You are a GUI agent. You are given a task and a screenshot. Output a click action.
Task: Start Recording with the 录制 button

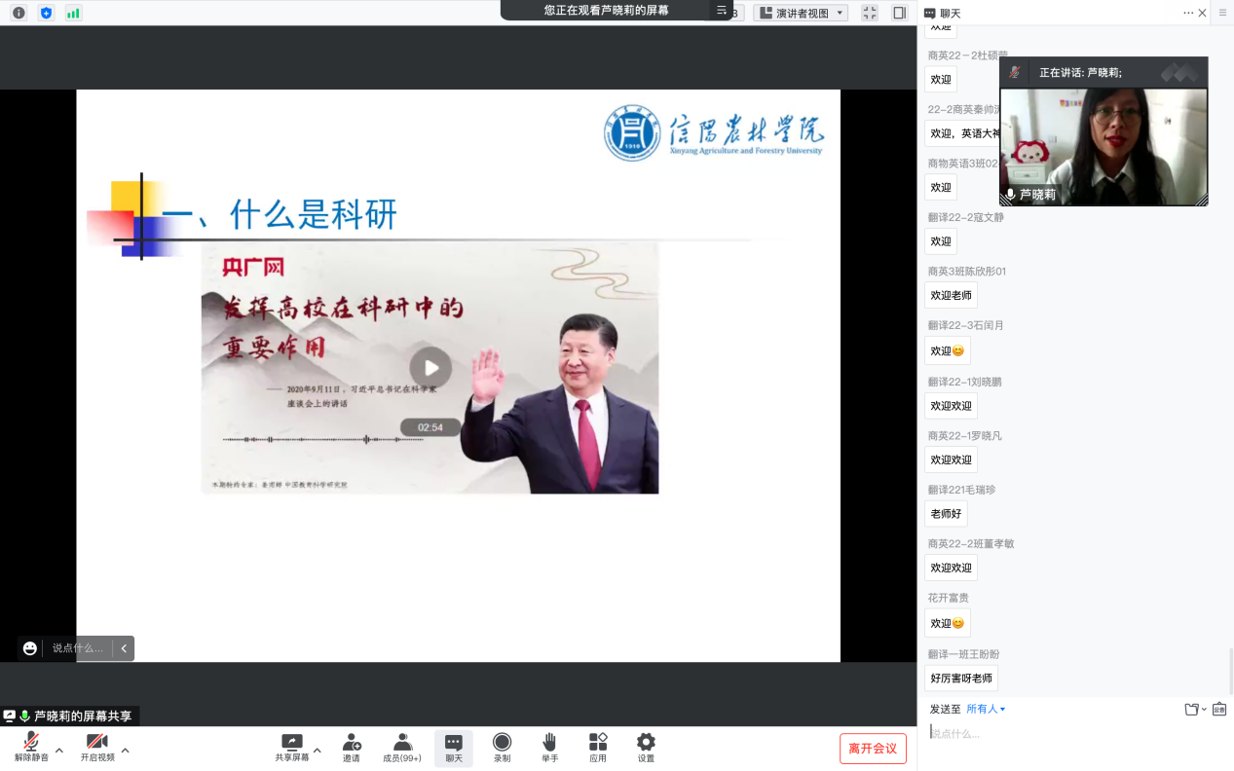[x=502, y=747]
